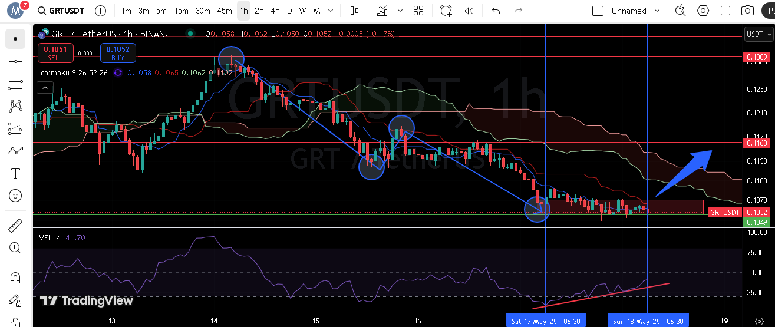
Task: Open the user profile avatar menu
Action: click(x=15, y=10)
